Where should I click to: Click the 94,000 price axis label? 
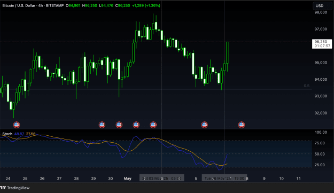tap(321, 80)
